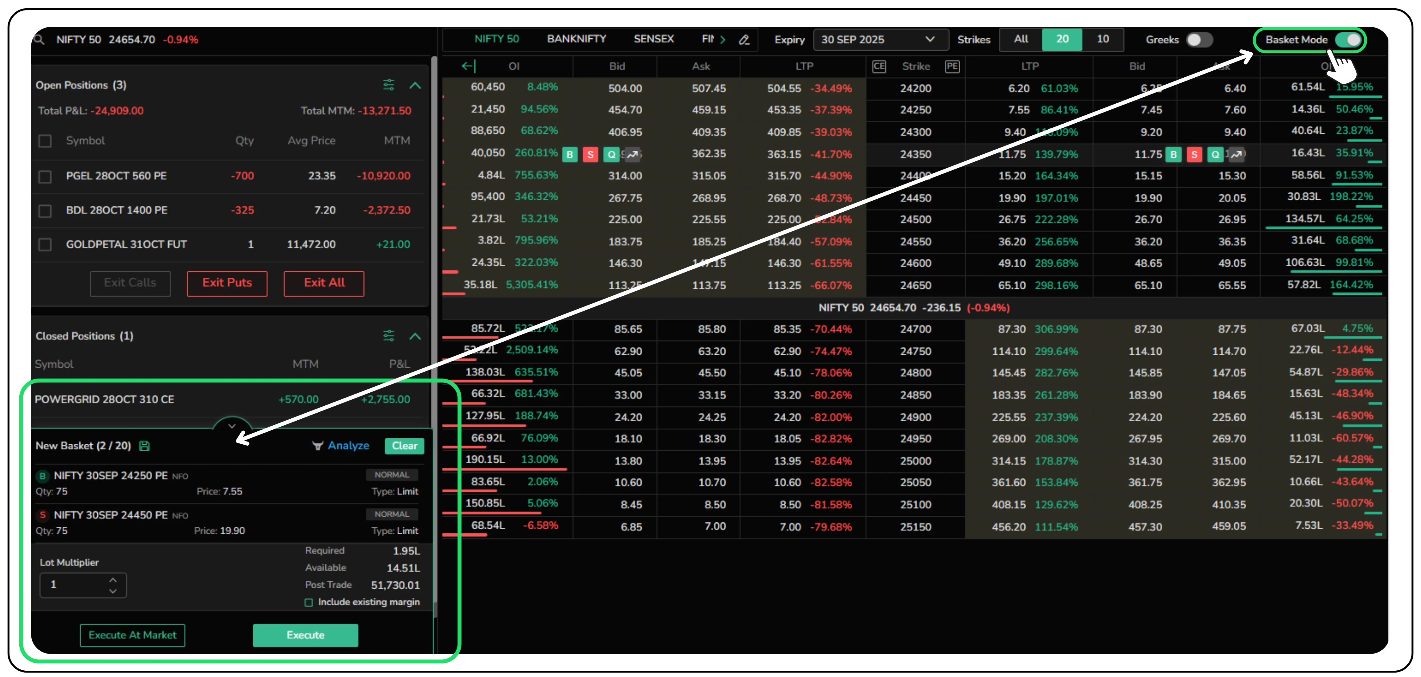Screen dimensions: 1421x677
Task: Click the search magnifier icon
Action: pyautogui.click(x=39, y=40)
